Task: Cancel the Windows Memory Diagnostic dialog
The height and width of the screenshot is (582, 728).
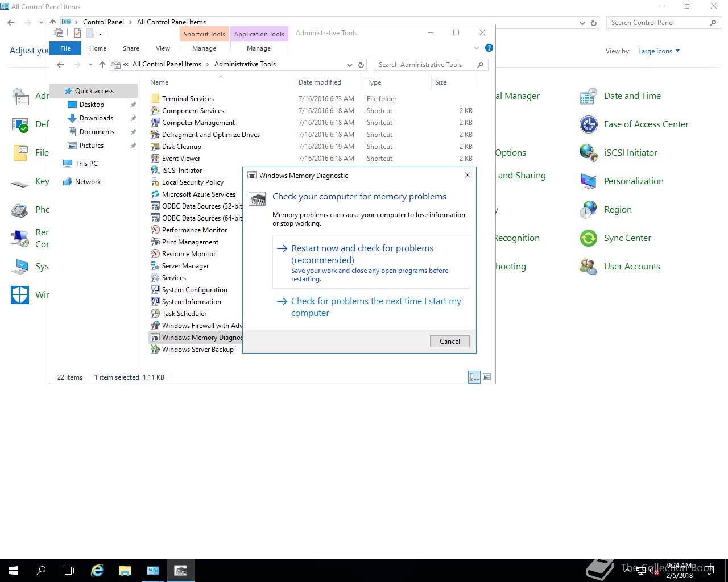Action: (450, 342)
